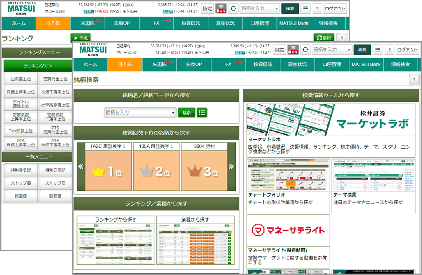Image resolution: width=422 pixels, height=275 pixels.
Task: Open the チャートフォリオ thumbnail
Action: pyautogui.click(x=288, y=175)
